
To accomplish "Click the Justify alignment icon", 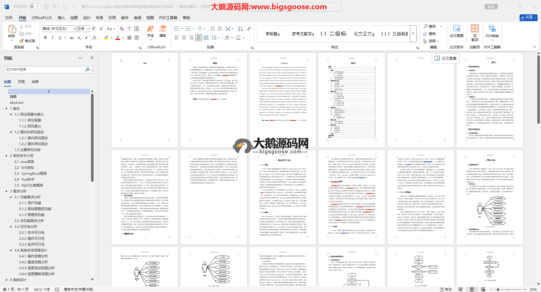I will (x=198, y=38).
